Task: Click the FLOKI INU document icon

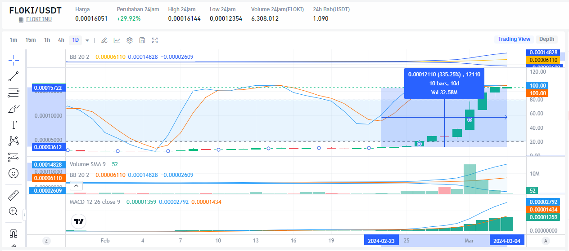Action: (x=21, y=20)
